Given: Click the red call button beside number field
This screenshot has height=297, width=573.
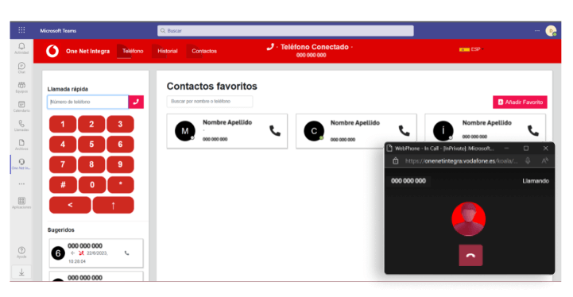Looking at the screenshot, I should click(x=136, y=102).
